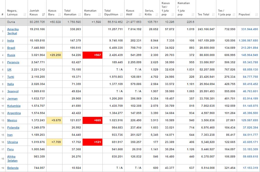Select Amerika Serikat total cases 19.210.166
Image resolution: width=260 pixels, height=172 pixels.
pos(37,29)
